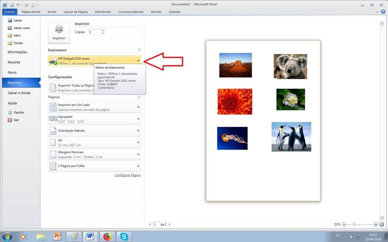Click the zoom slider handle
This screenshot has width=388, height=242.
click(354, 224)
